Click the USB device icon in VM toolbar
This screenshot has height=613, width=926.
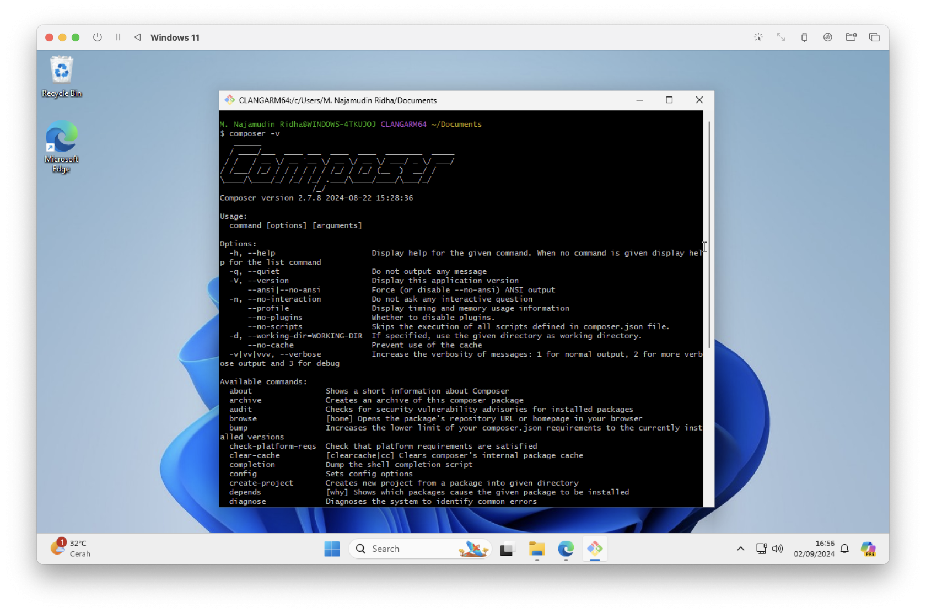[x=804, y=37]
